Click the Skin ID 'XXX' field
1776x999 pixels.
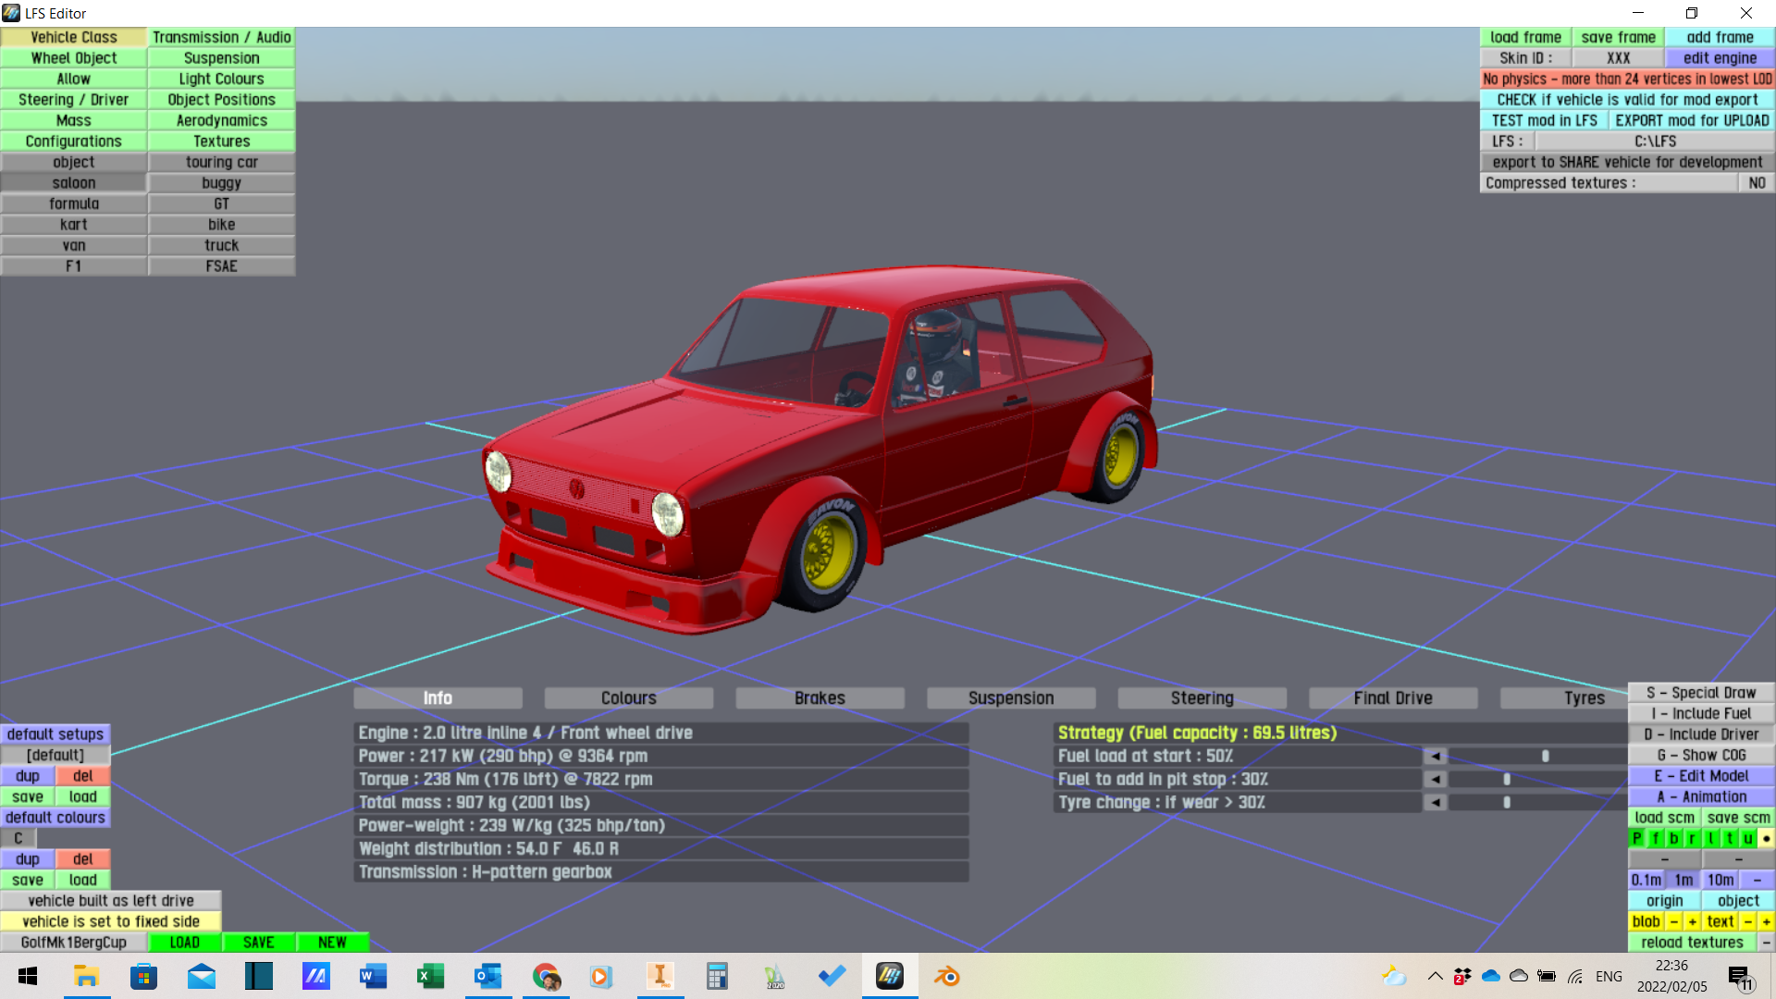[1618, 57]
